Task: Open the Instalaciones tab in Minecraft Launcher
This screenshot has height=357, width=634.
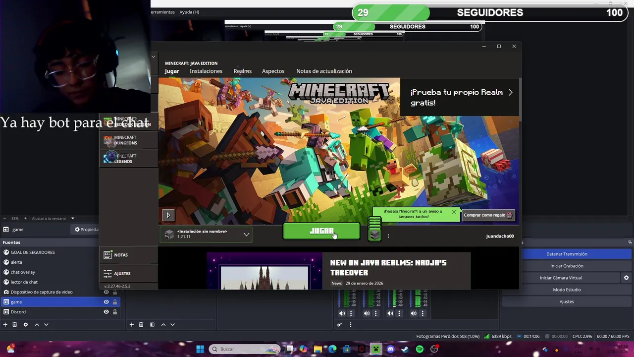Action: [206, 71]
